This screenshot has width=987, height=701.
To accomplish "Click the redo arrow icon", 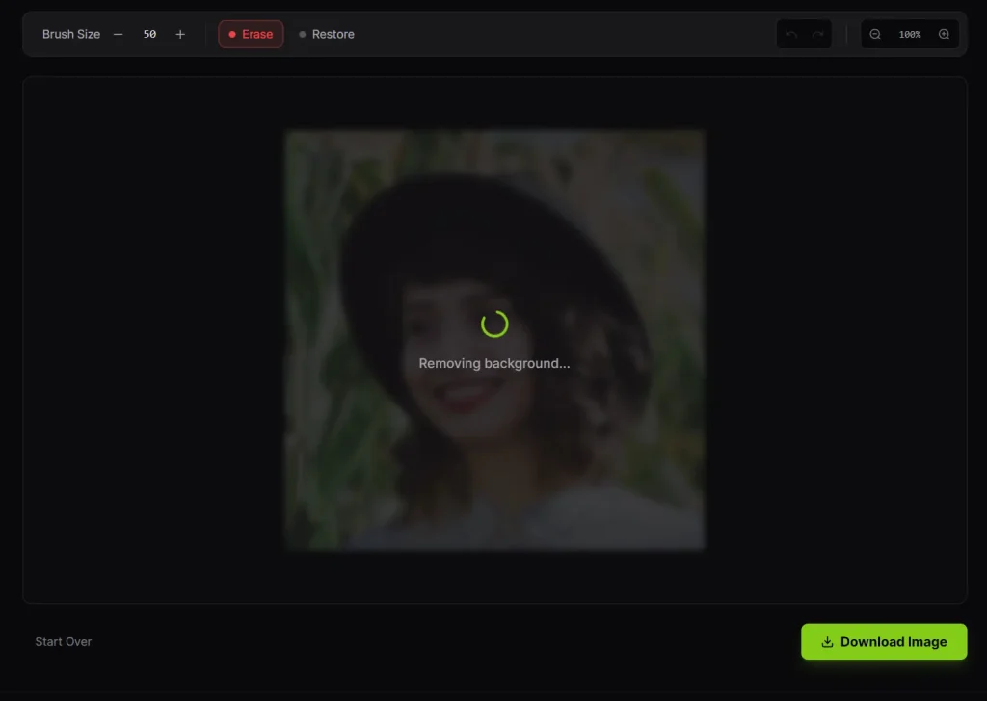I will (x=818, y=34).
